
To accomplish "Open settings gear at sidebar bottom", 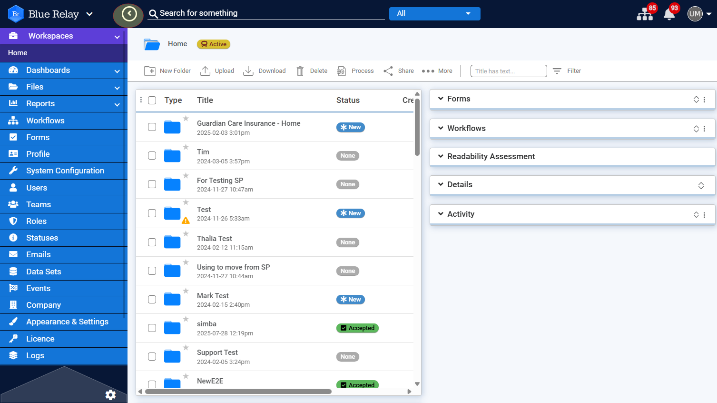I will pos(110,394).
